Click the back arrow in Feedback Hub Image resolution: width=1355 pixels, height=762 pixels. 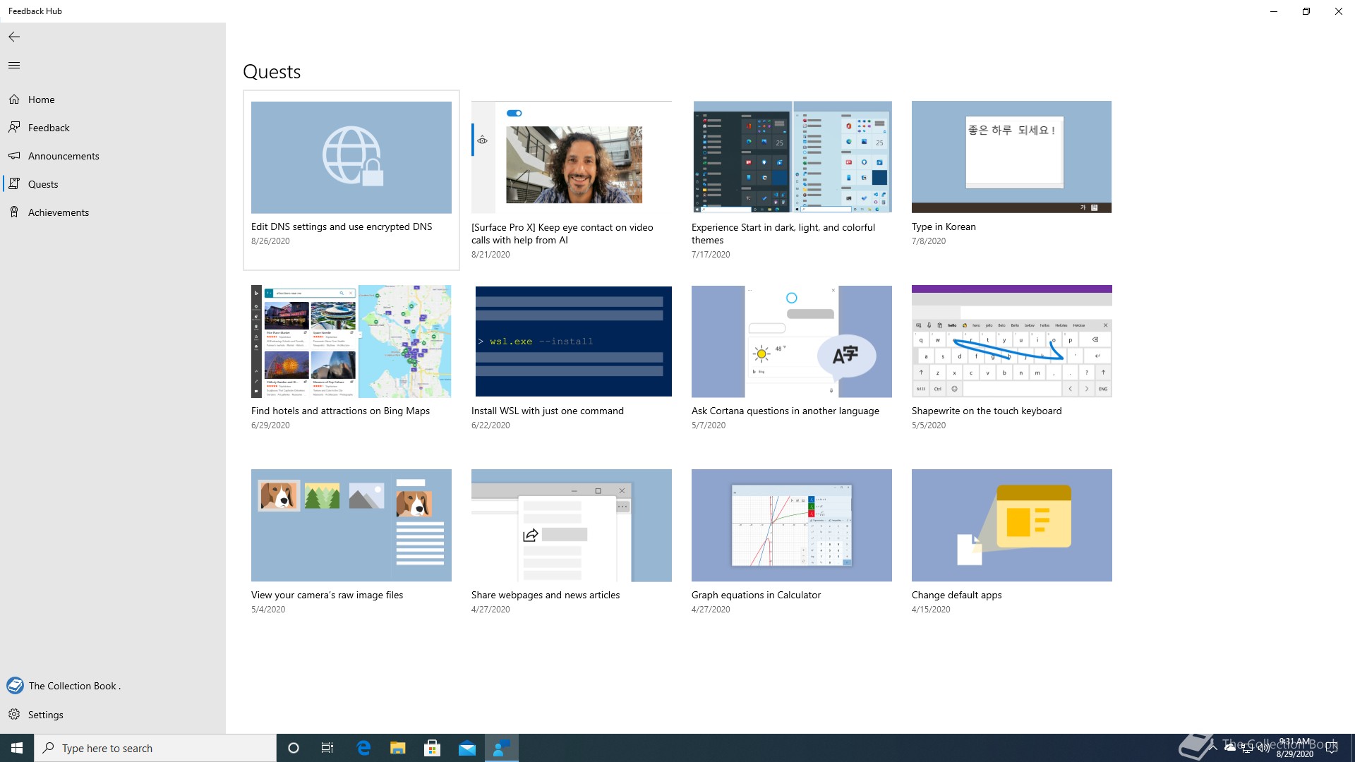[x=14, y=37]
